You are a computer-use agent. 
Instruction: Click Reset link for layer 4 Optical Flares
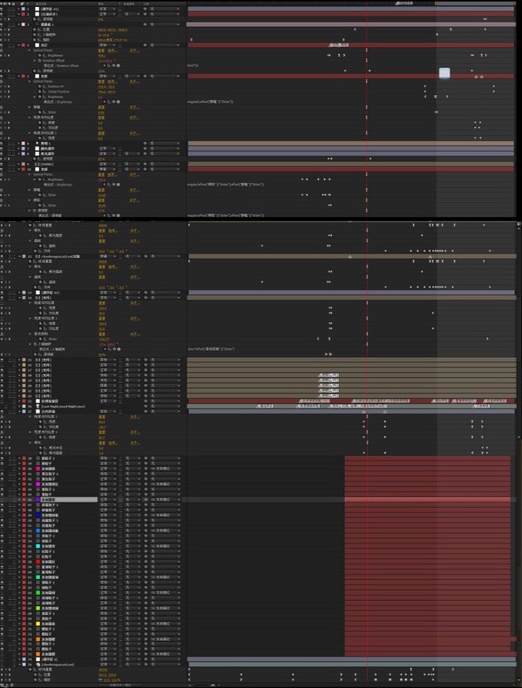pyautogui.click(x=101, y=51)
